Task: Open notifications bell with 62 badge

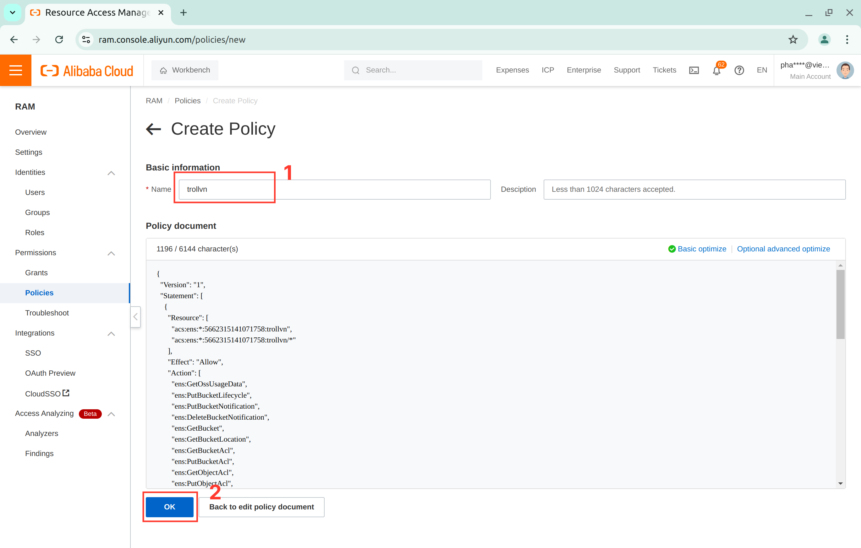Action: [717, 70]
